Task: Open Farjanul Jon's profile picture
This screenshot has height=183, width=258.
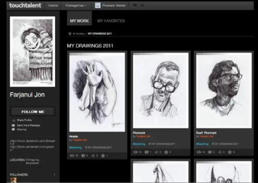Action: (x=32, y=51)
